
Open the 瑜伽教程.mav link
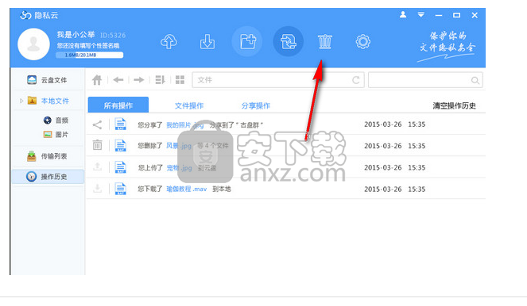click(187, 189)
